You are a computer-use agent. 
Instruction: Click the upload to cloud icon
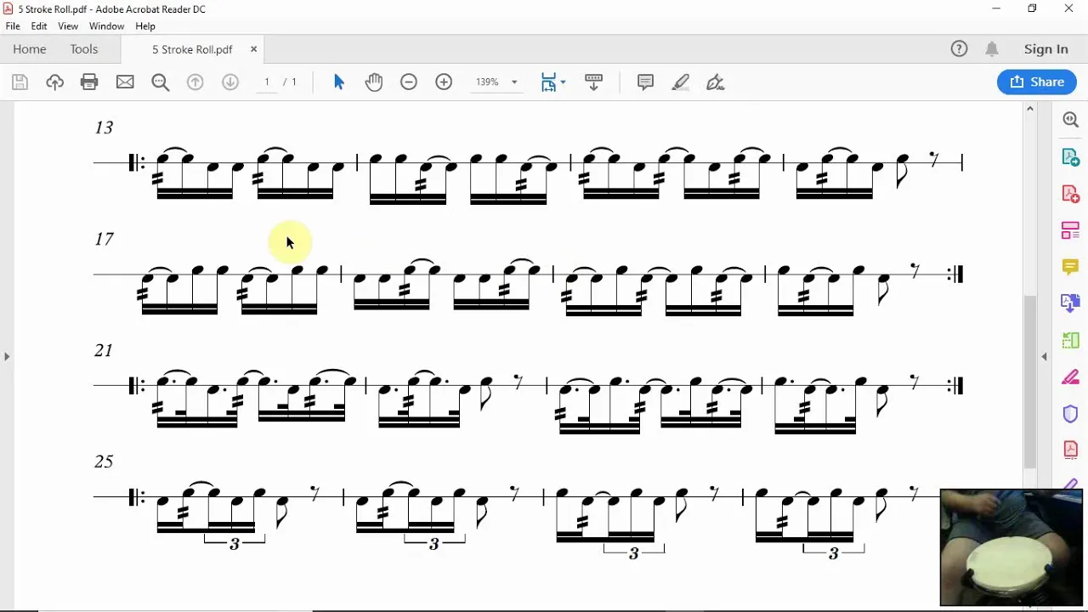click(x=54, y=82)
